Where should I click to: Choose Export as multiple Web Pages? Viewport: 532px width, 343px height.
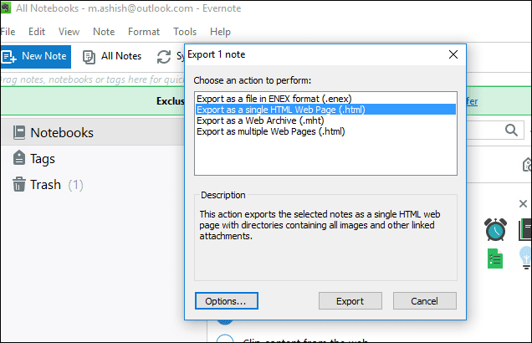(x=325, y=131)
